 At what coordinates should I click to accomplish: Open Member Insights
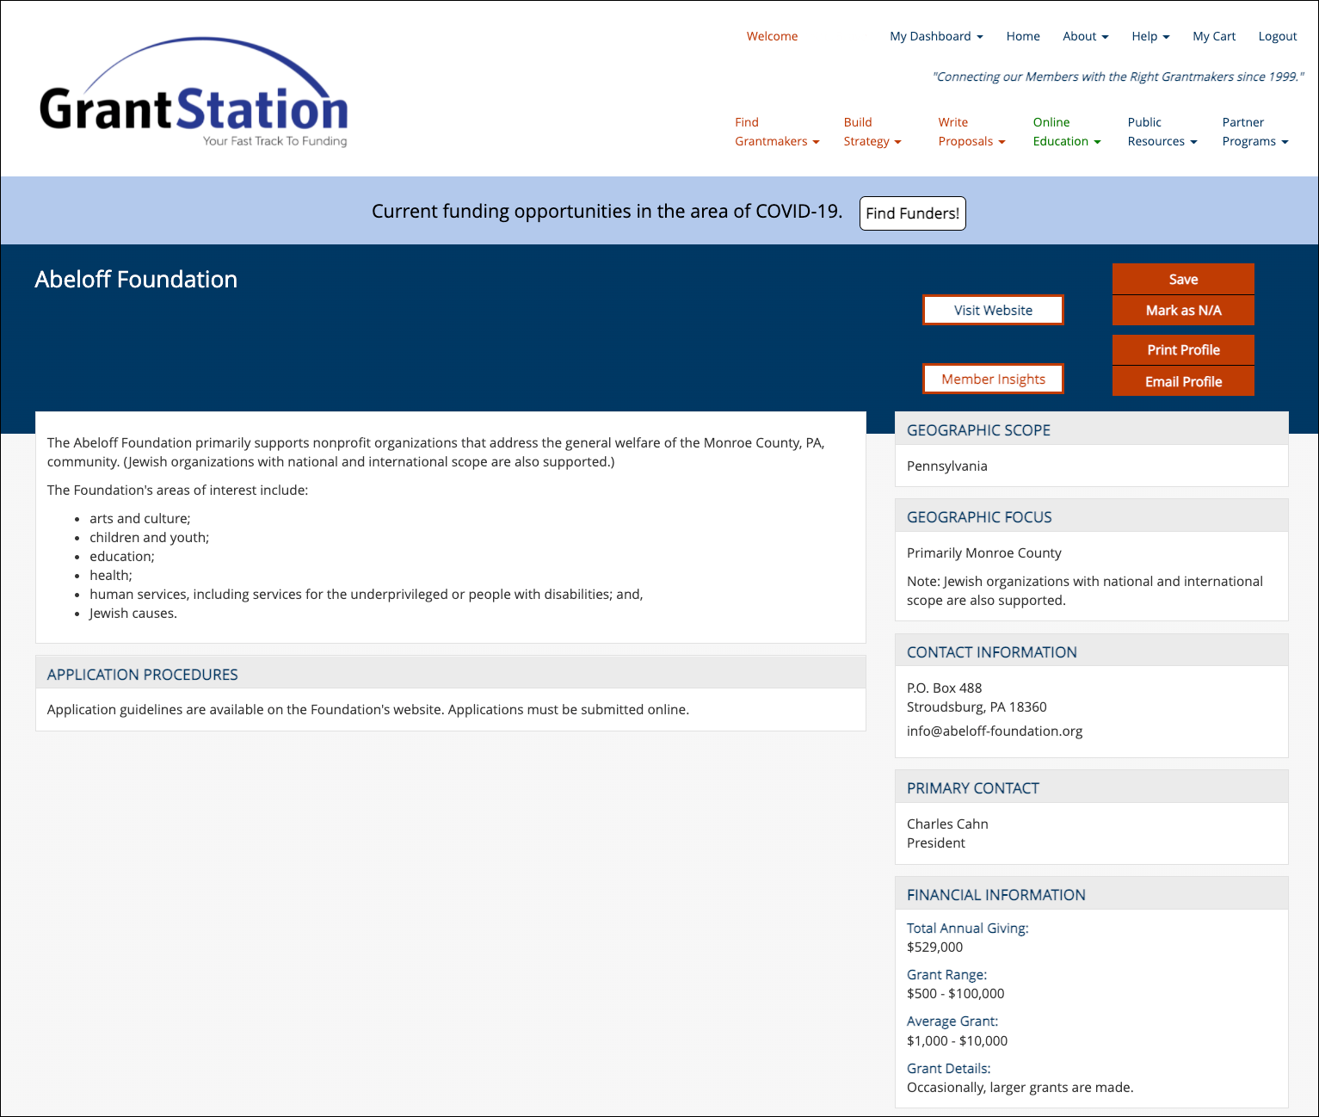coord(993,379)
